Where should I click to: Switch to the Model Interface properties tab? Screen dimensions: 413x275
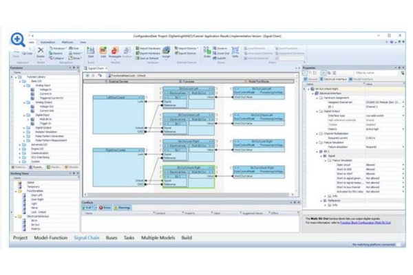(361, 79)
